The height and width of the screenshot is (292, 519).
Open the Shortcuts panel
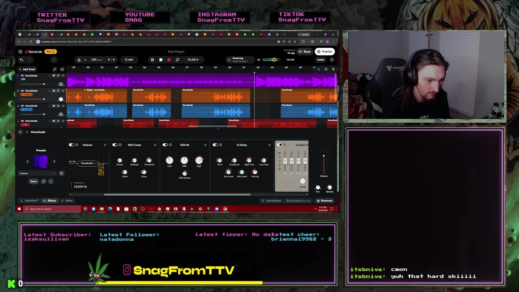click(x=324, y=201)
